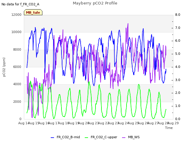The image size is (191, 143).
Task: Click the 6000 tick on left axis
Action: (x=17, y=67)
